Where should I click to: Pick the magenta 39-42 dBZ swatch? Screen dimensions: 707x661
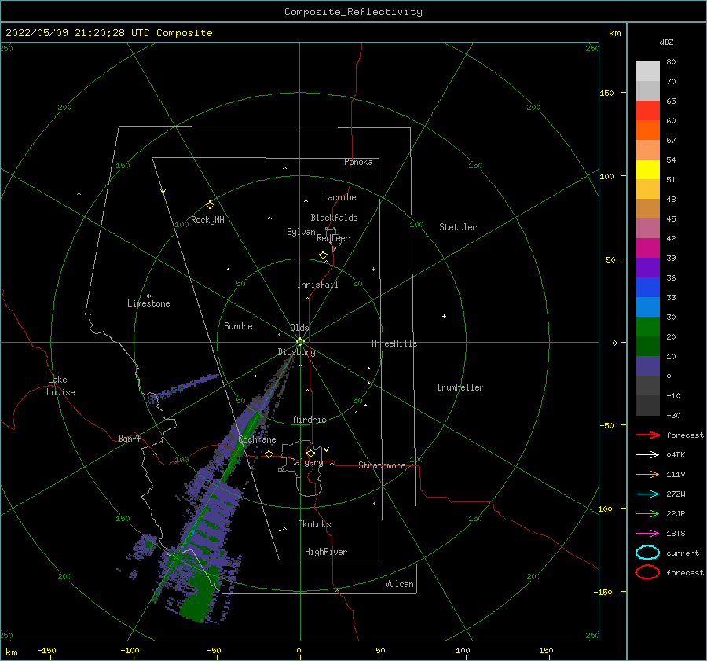(x=647, y=248)
